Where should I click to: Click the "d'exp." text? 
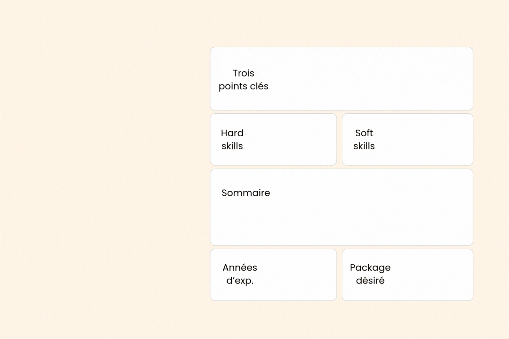click(240, 281)
